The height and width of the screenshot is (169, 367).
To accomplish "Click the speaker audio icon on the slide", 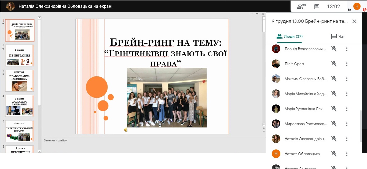I will 125,130.
